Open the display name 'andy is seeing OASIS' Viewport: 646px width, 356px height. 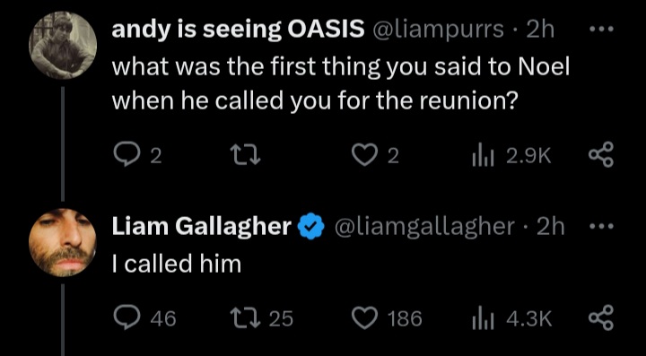(x=238, y=29)
